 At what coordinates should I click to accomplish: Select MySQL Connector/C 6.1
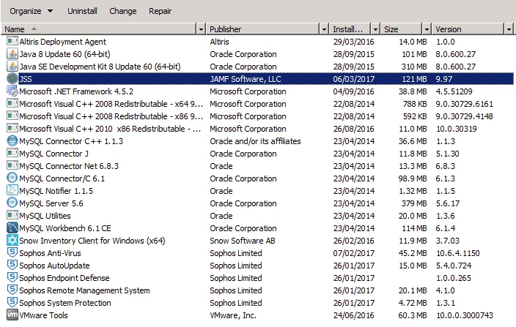[x=62, y=178]
